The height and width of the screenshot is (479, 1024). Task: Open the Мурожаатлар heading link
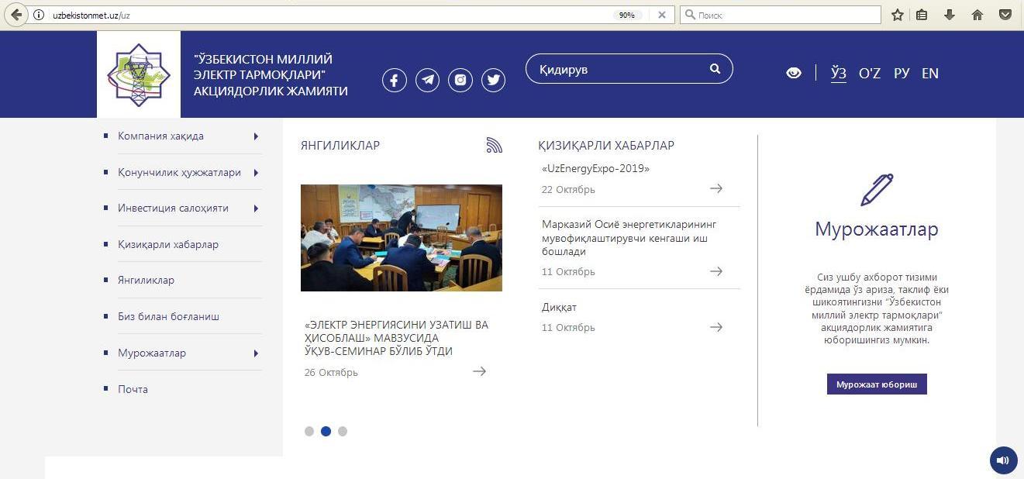tap(877, 229)
